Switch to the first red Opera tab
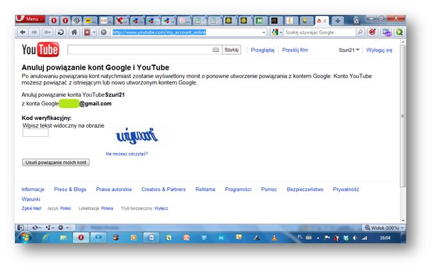The height and width of the screenshot is (271, 434). coord(54,21)
